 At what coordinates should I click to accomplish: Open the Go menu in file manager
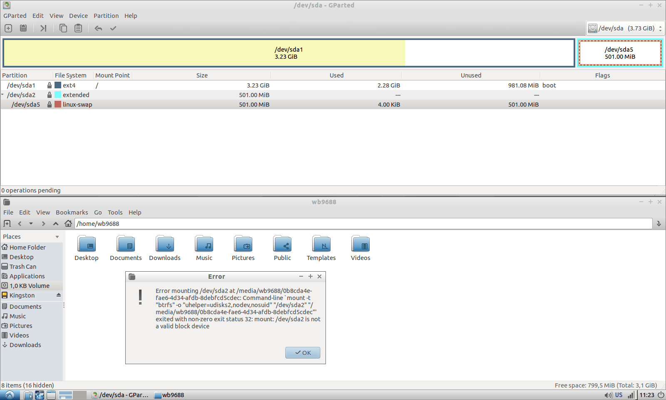click(x=98, y=212)
